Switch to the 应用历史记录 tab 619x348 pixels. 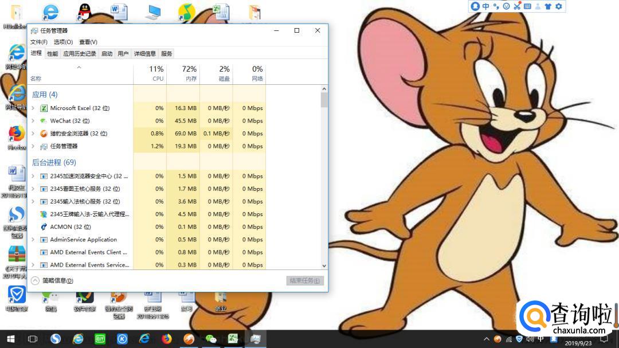pos(80,54)
